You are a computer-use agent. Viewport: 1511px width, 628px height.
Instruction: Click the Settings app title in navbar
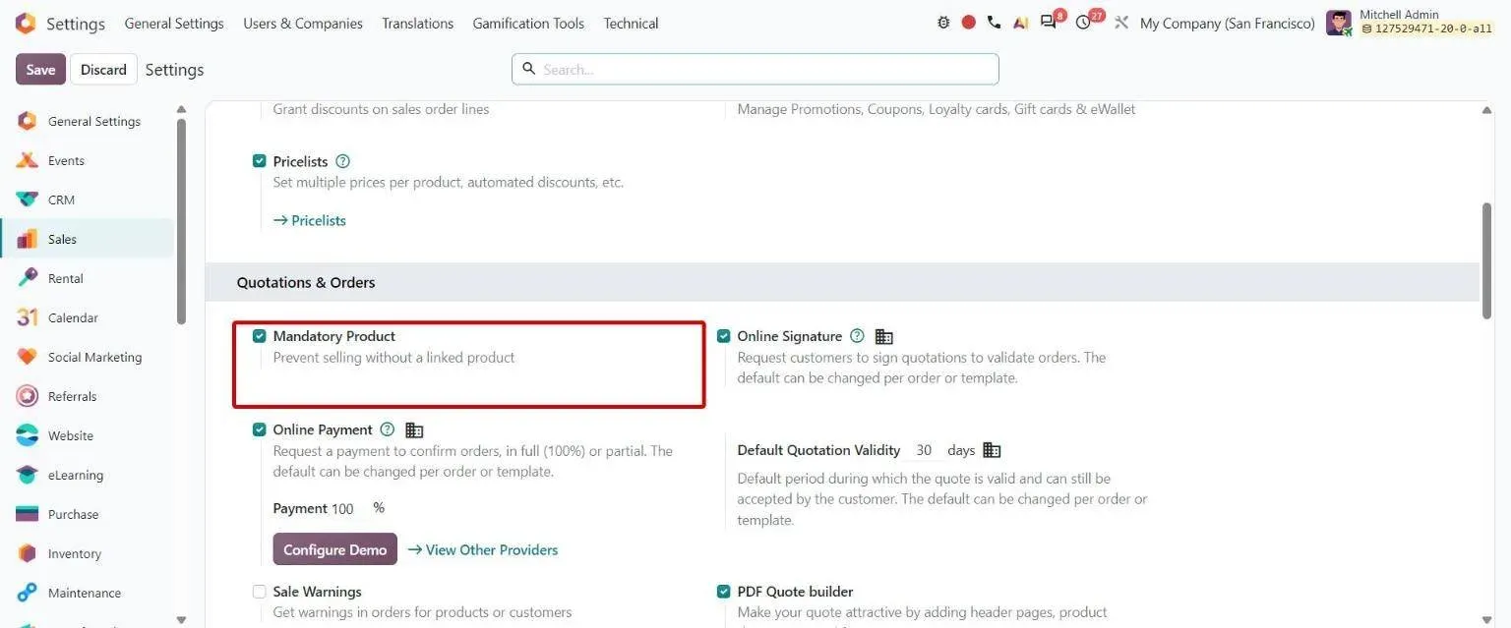coord(76,23)
